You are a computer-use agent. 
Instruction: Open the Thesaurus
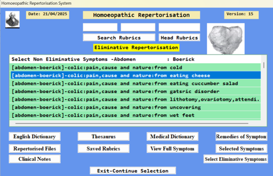(x=103, y=136)
